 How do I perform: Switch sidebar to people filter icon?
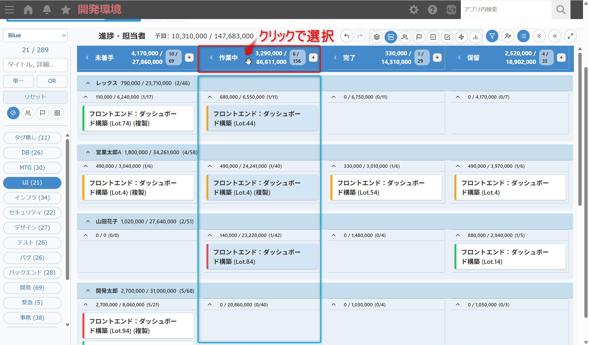click(28, 113)
